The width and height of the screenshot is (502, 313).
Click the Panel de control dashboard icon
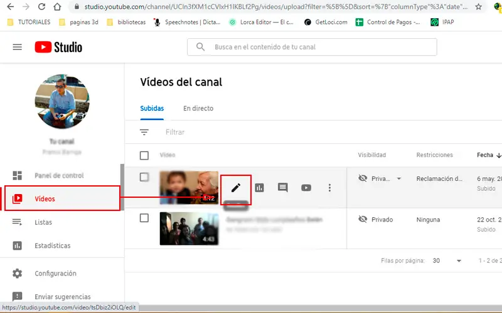coord(18,175)
